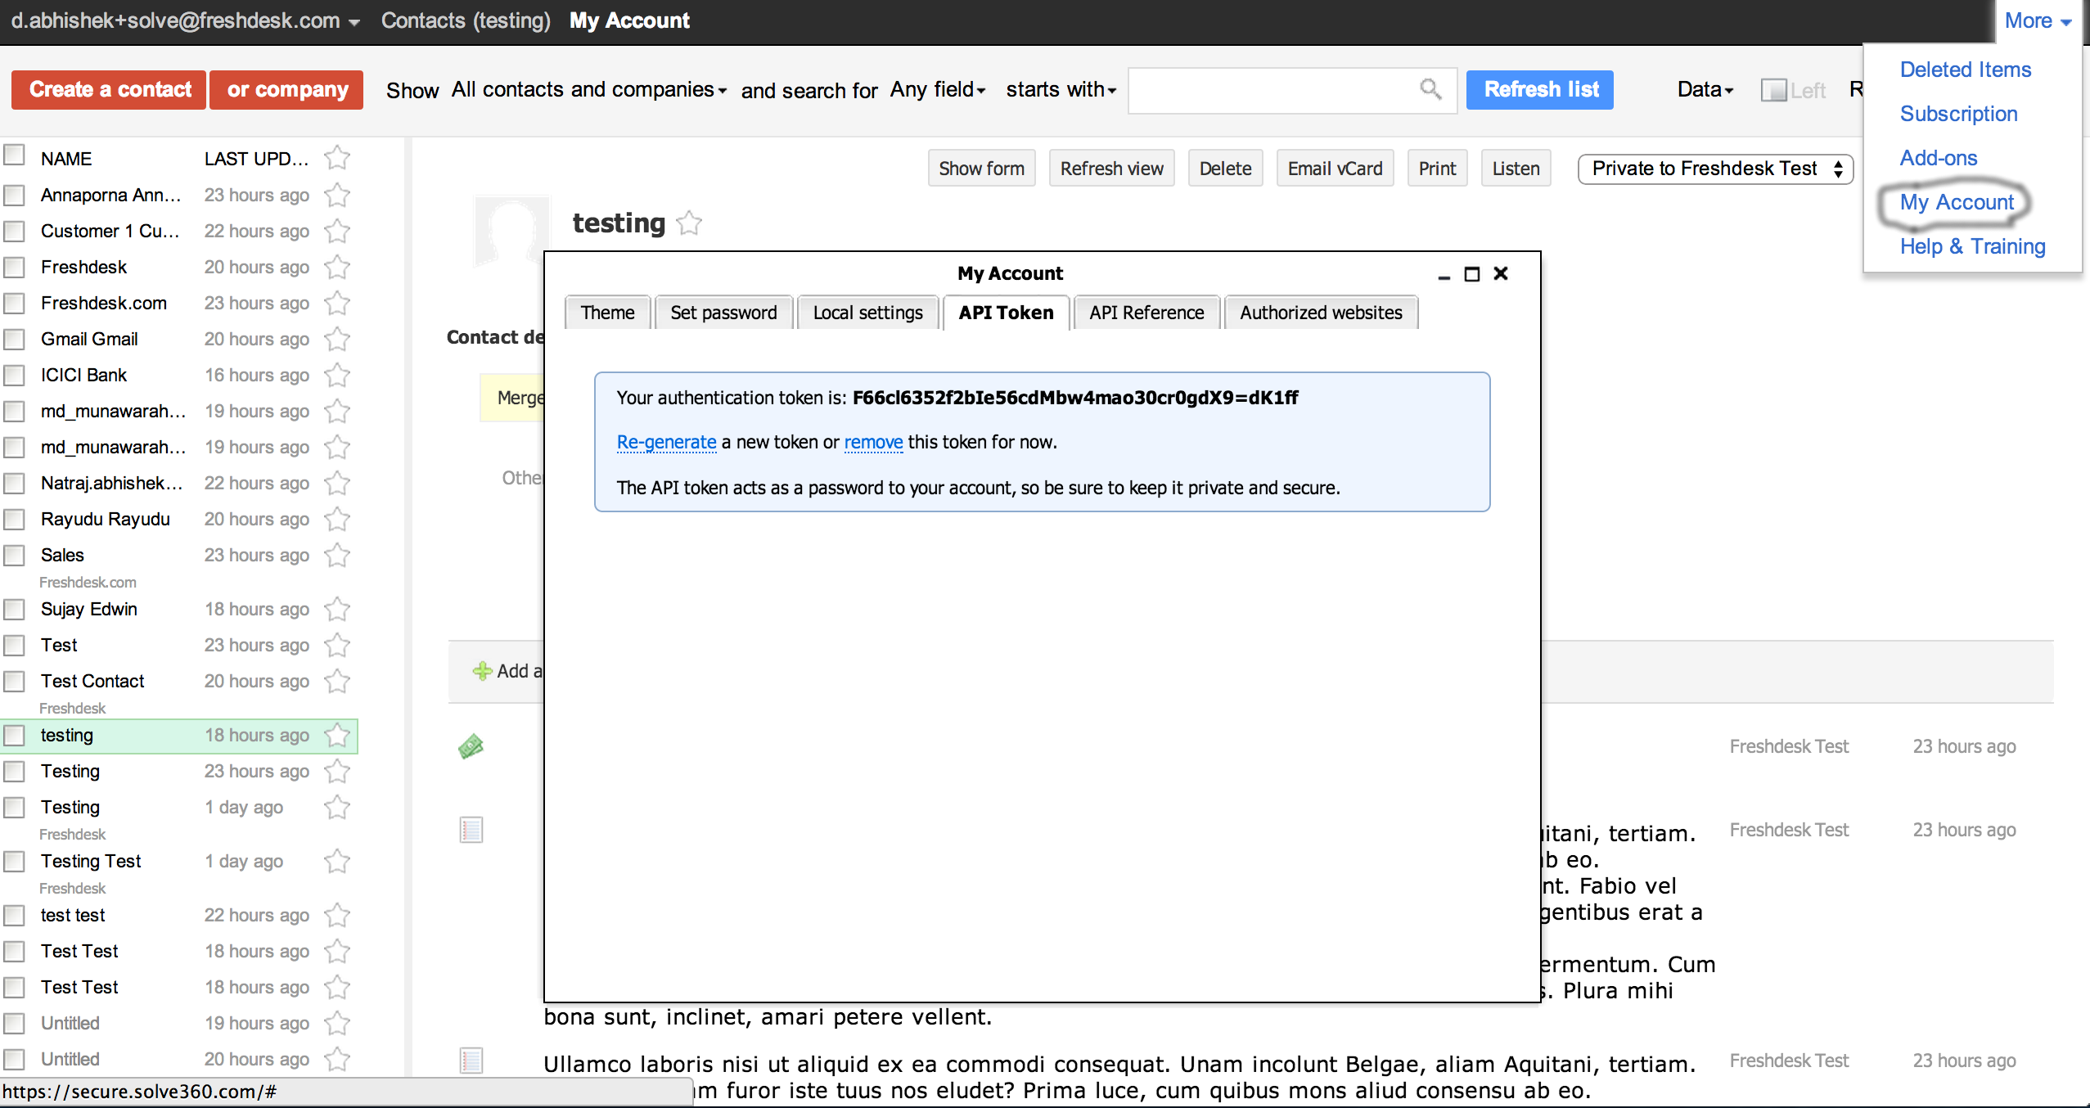This screenshot has width=2090, height=1108.
Task: Click the or company button
Action: click(x=286, y=89)
